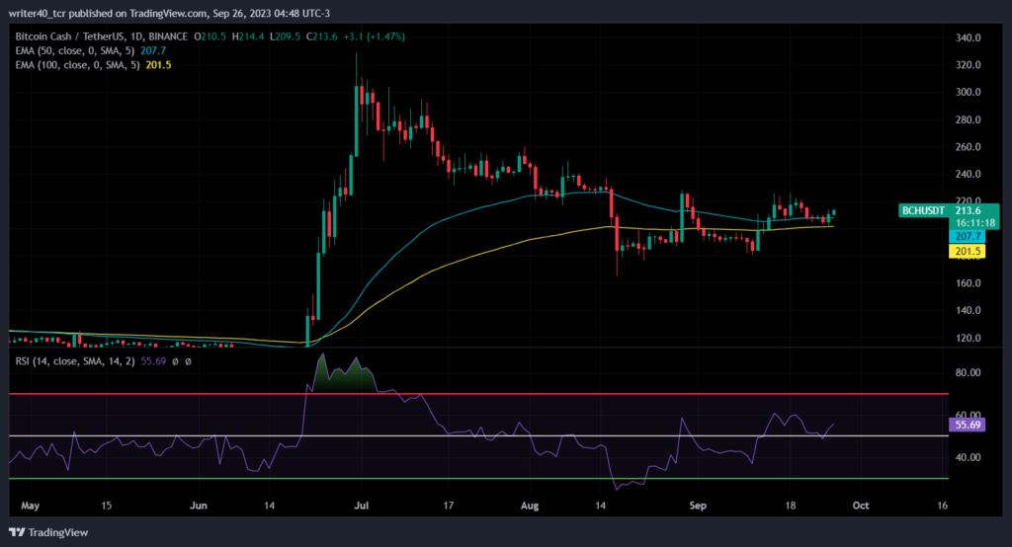Click the 140.0 price axis label
The image size is (1012, 547).
968,310
